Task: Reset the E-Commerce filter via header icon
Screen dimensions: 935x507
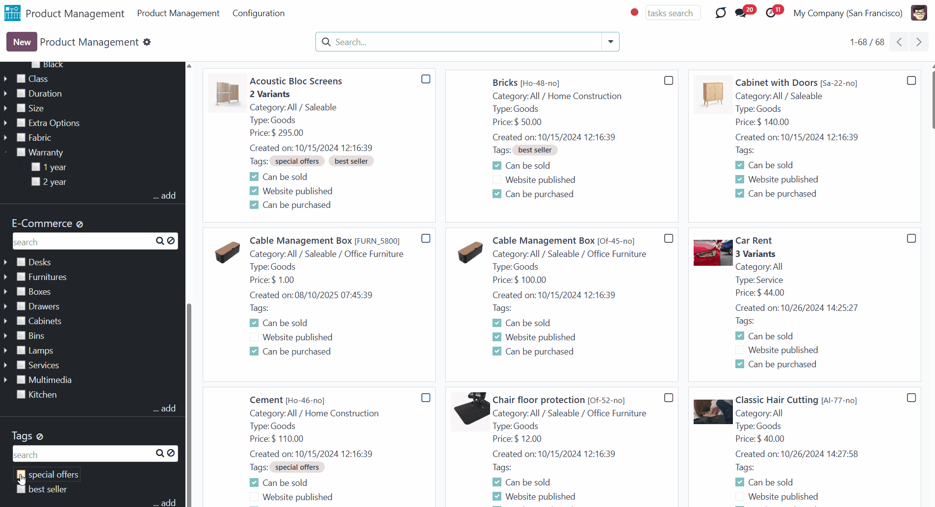Action: point(79,224)
